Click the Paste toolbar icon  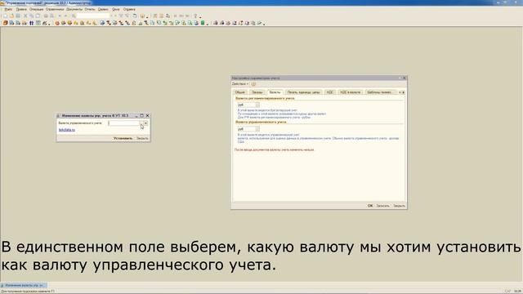click(x=38, y=16)
